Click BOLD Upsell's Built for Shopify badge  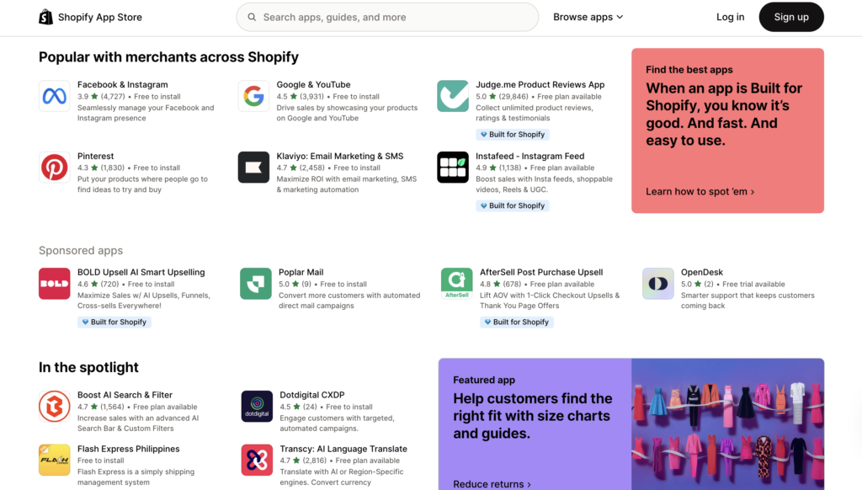click(x=114, y=322)
